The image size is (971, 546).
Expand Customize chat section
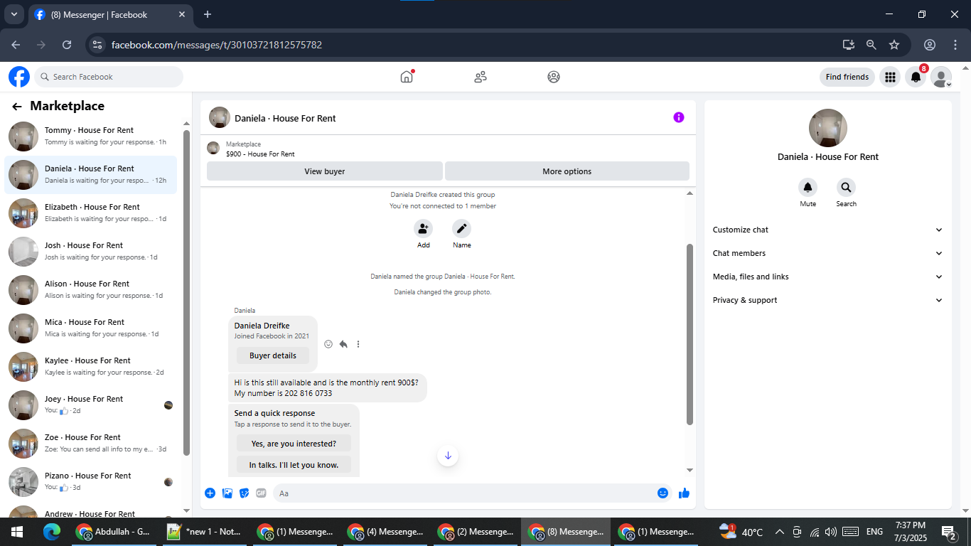tap(828, 230)
